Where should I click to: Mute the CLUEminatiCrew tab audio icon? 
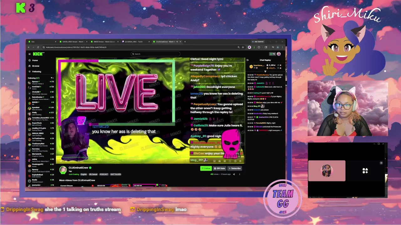click(177, 42)
